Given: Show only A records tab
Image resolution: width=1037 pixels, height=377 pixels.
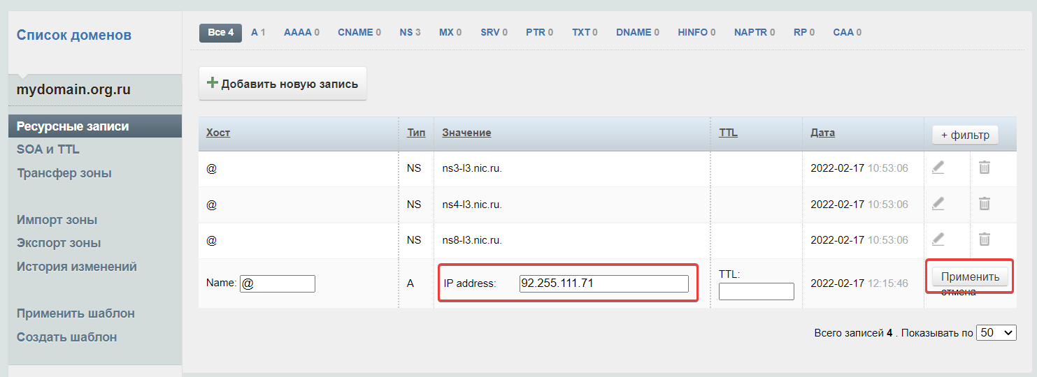Looking at the screenshot, I should click(258, 32).
